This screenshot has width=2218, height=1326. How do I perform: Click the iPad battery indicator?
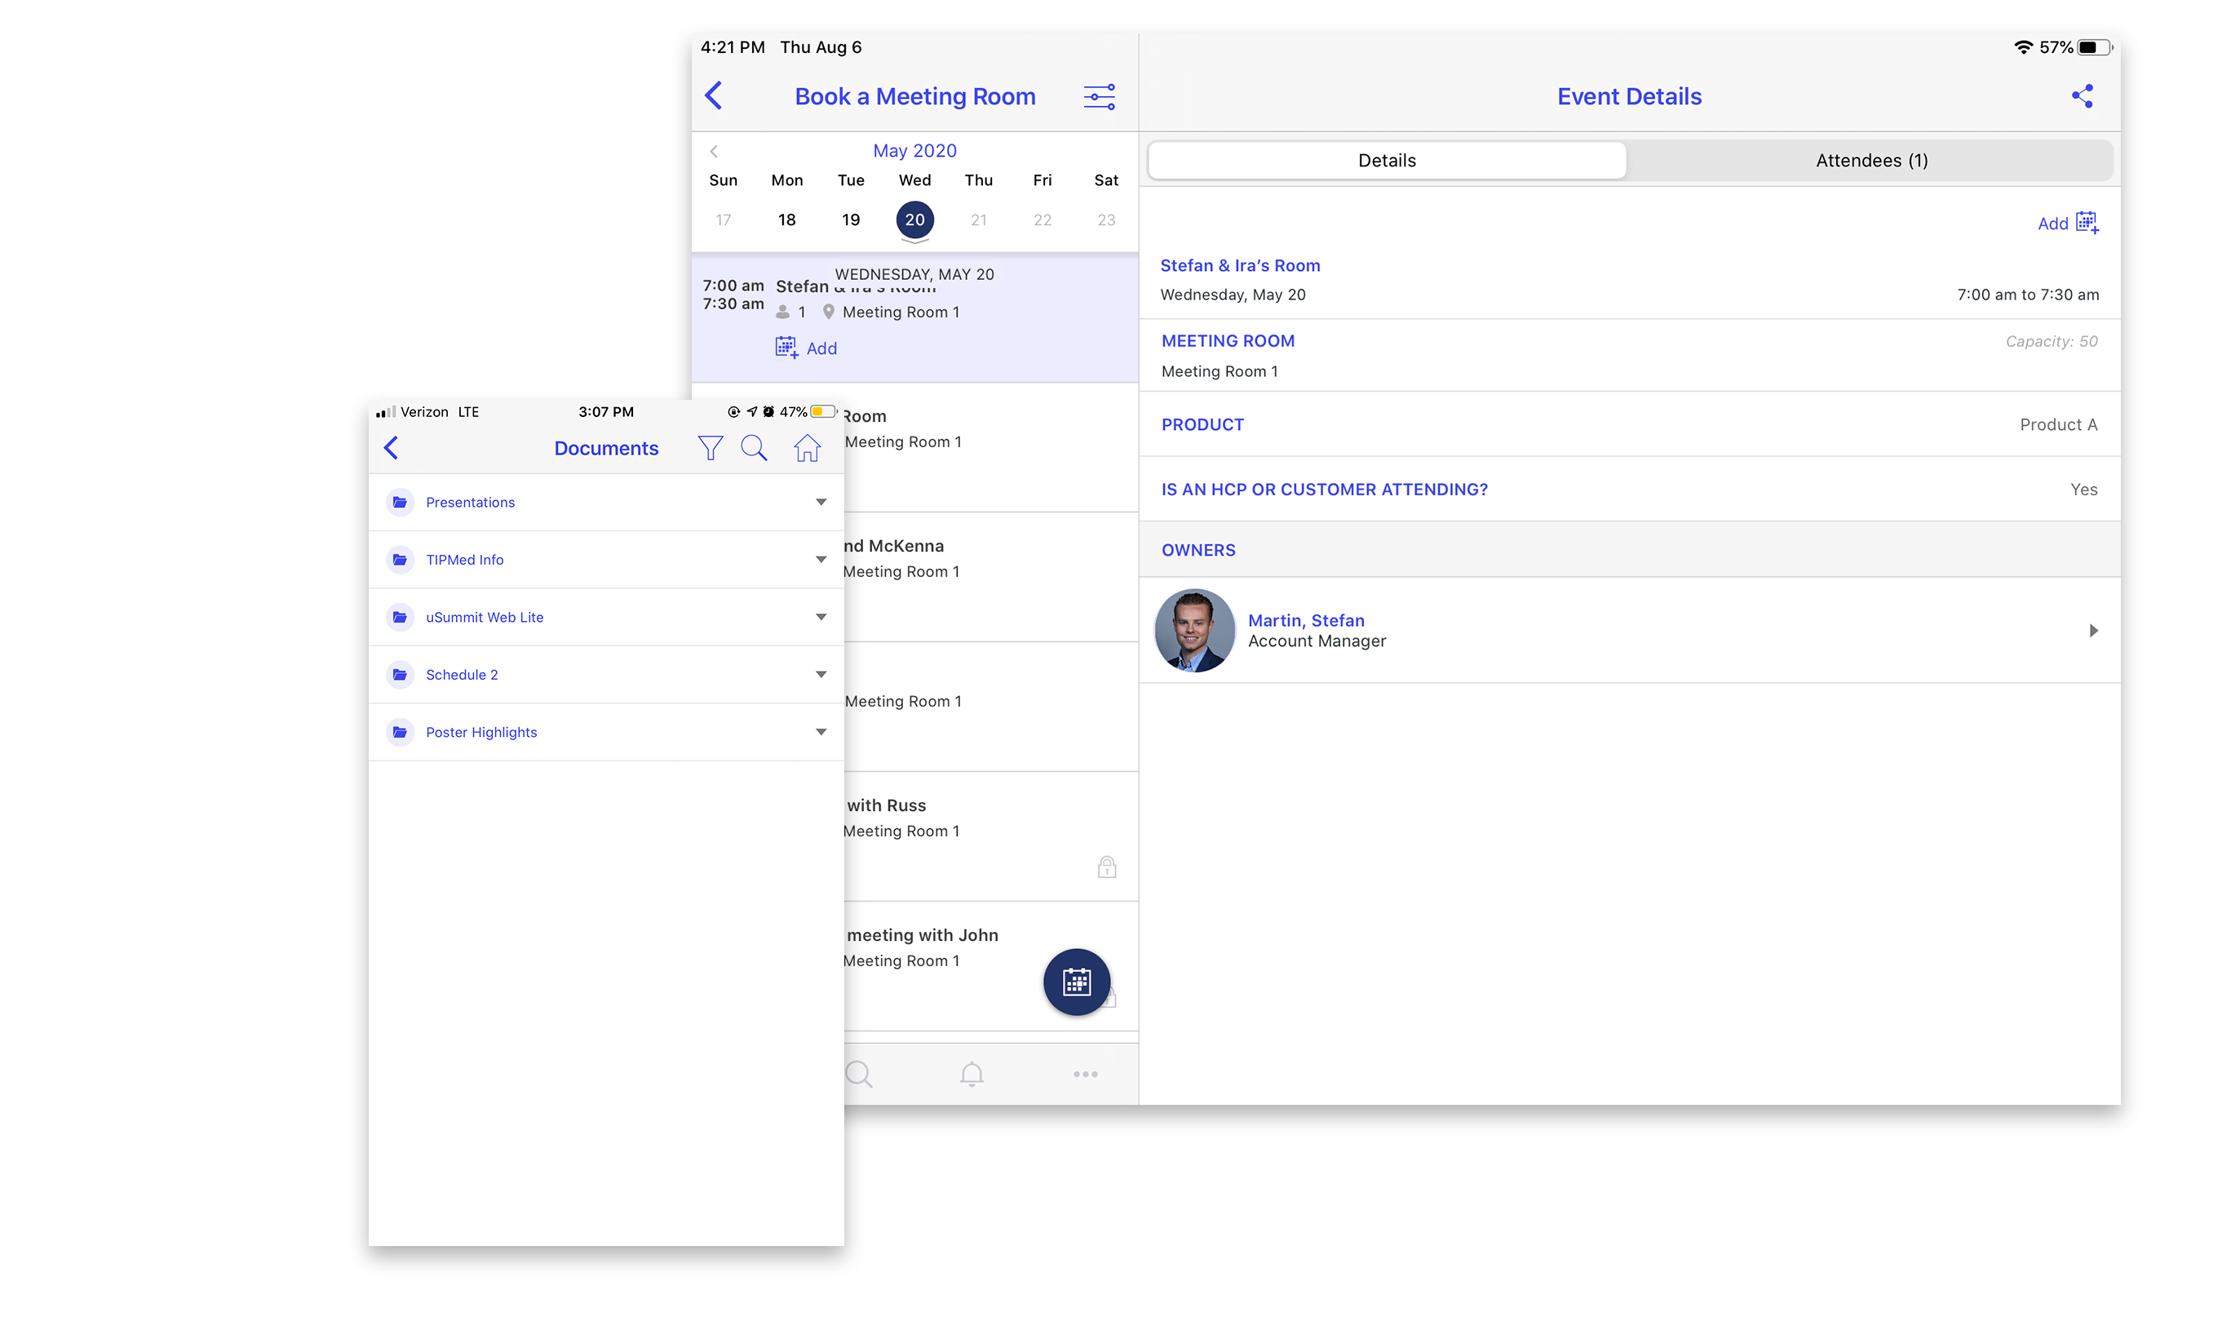point(2094,47)
